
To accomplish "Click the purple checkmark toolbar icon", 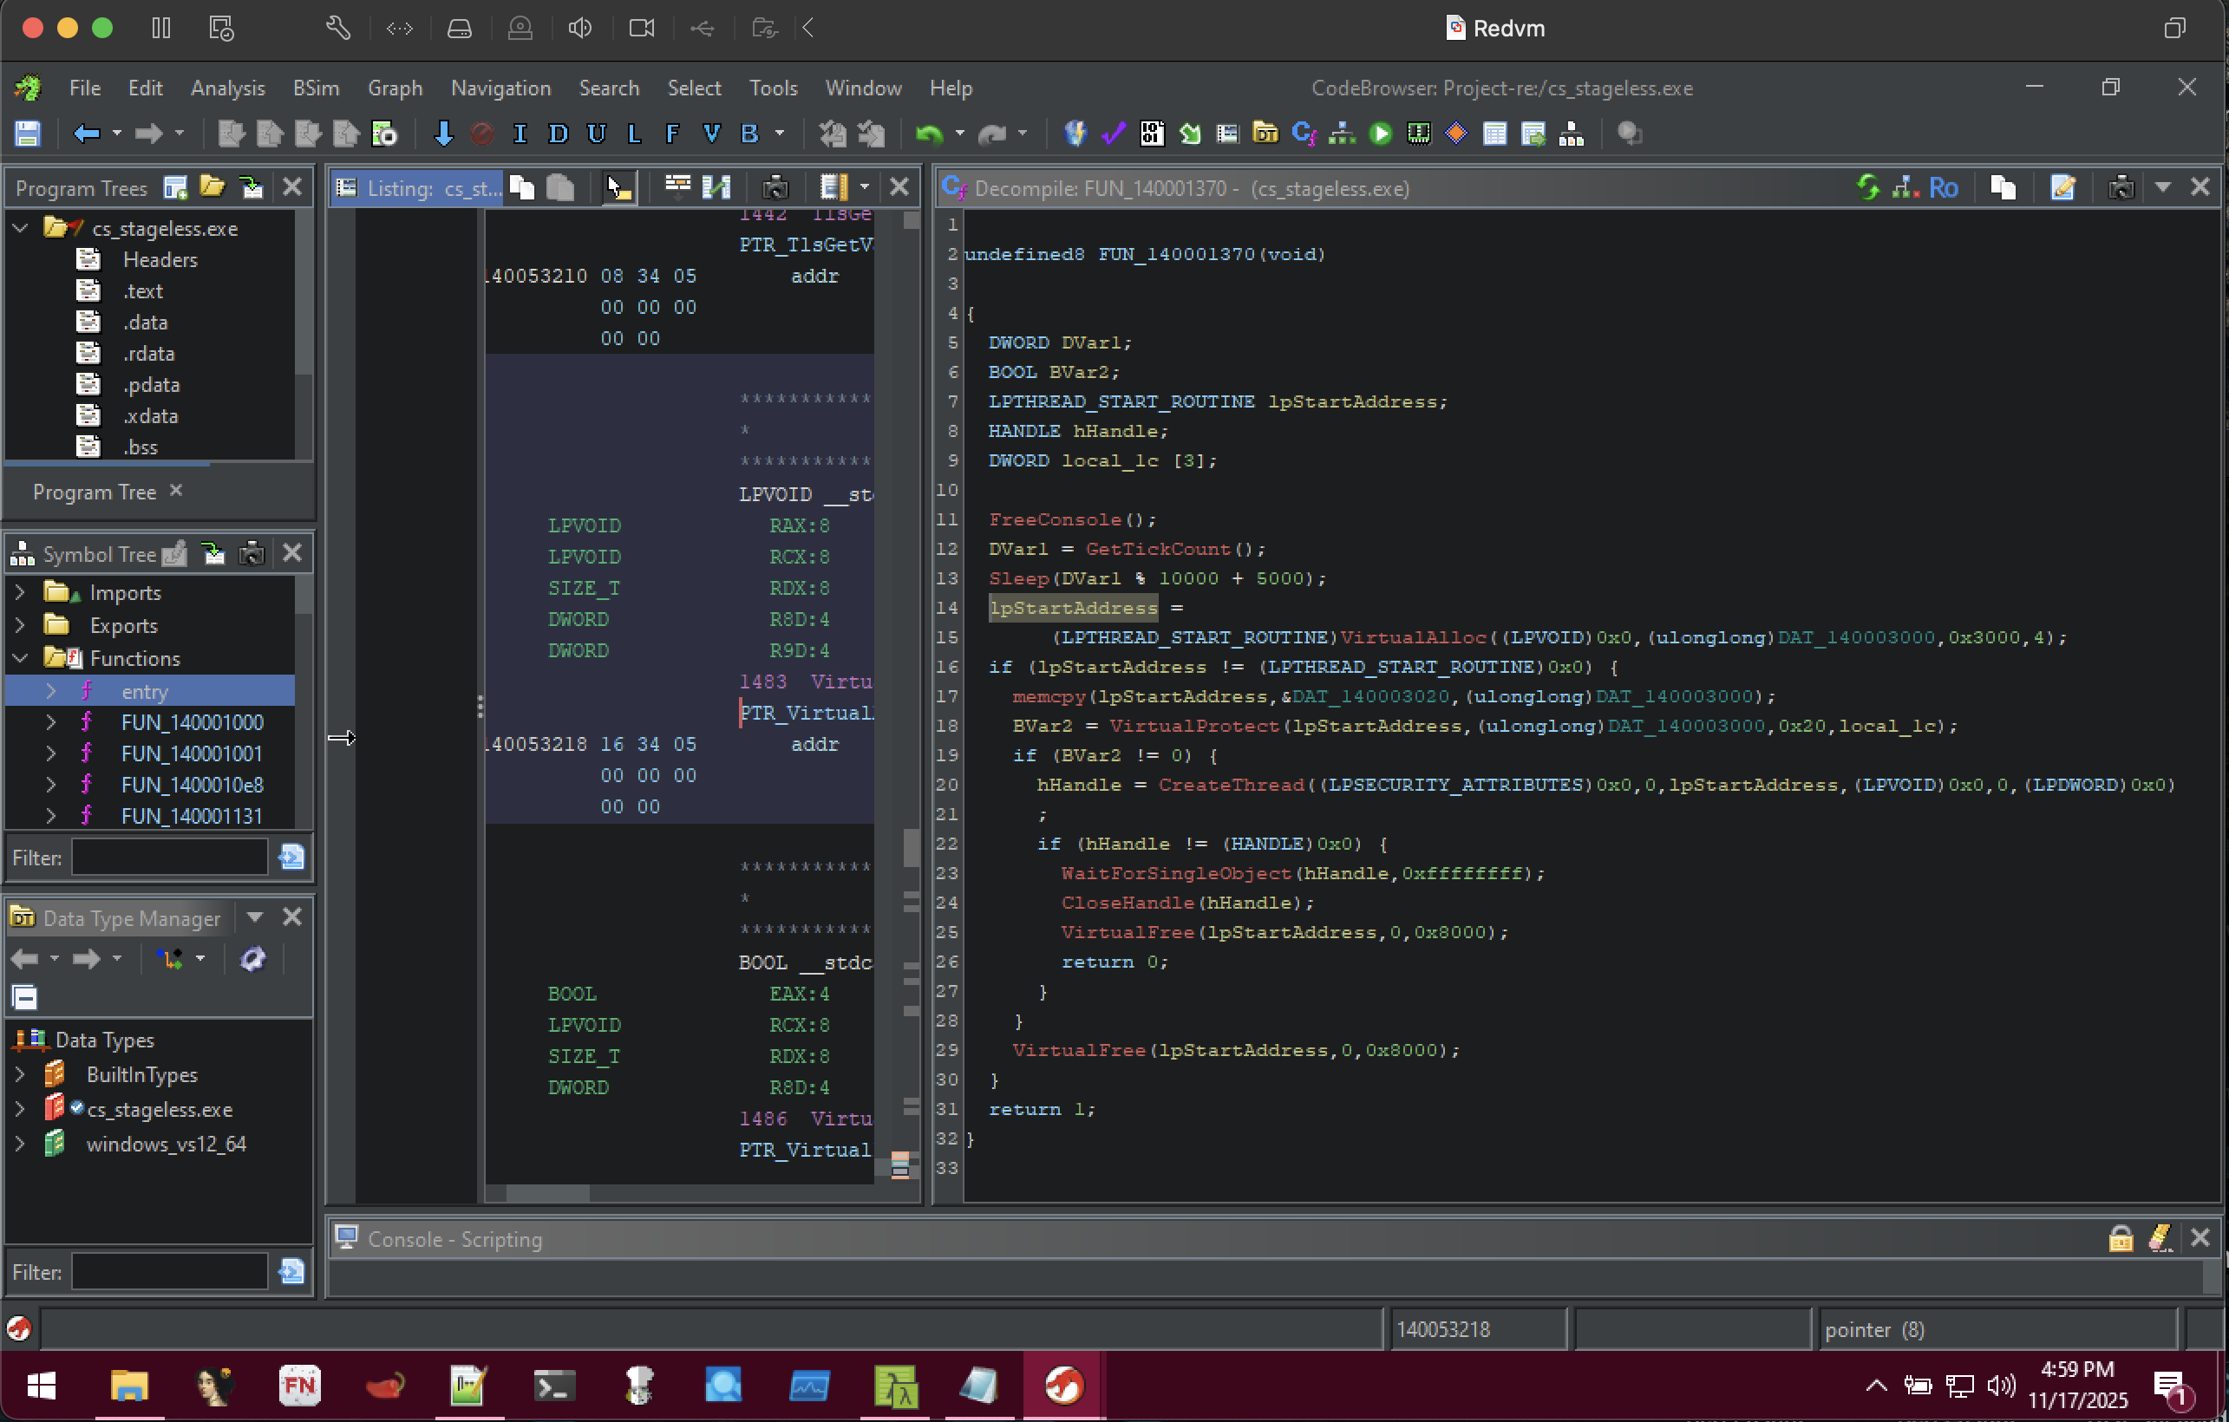I will pos(1113,134).
